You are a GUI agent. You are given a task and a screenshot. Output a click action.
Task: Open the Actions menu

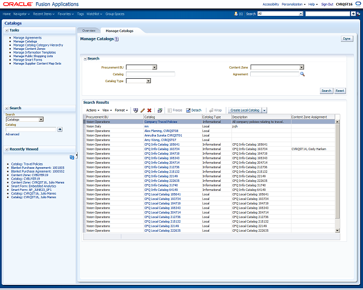coord(92,110)
